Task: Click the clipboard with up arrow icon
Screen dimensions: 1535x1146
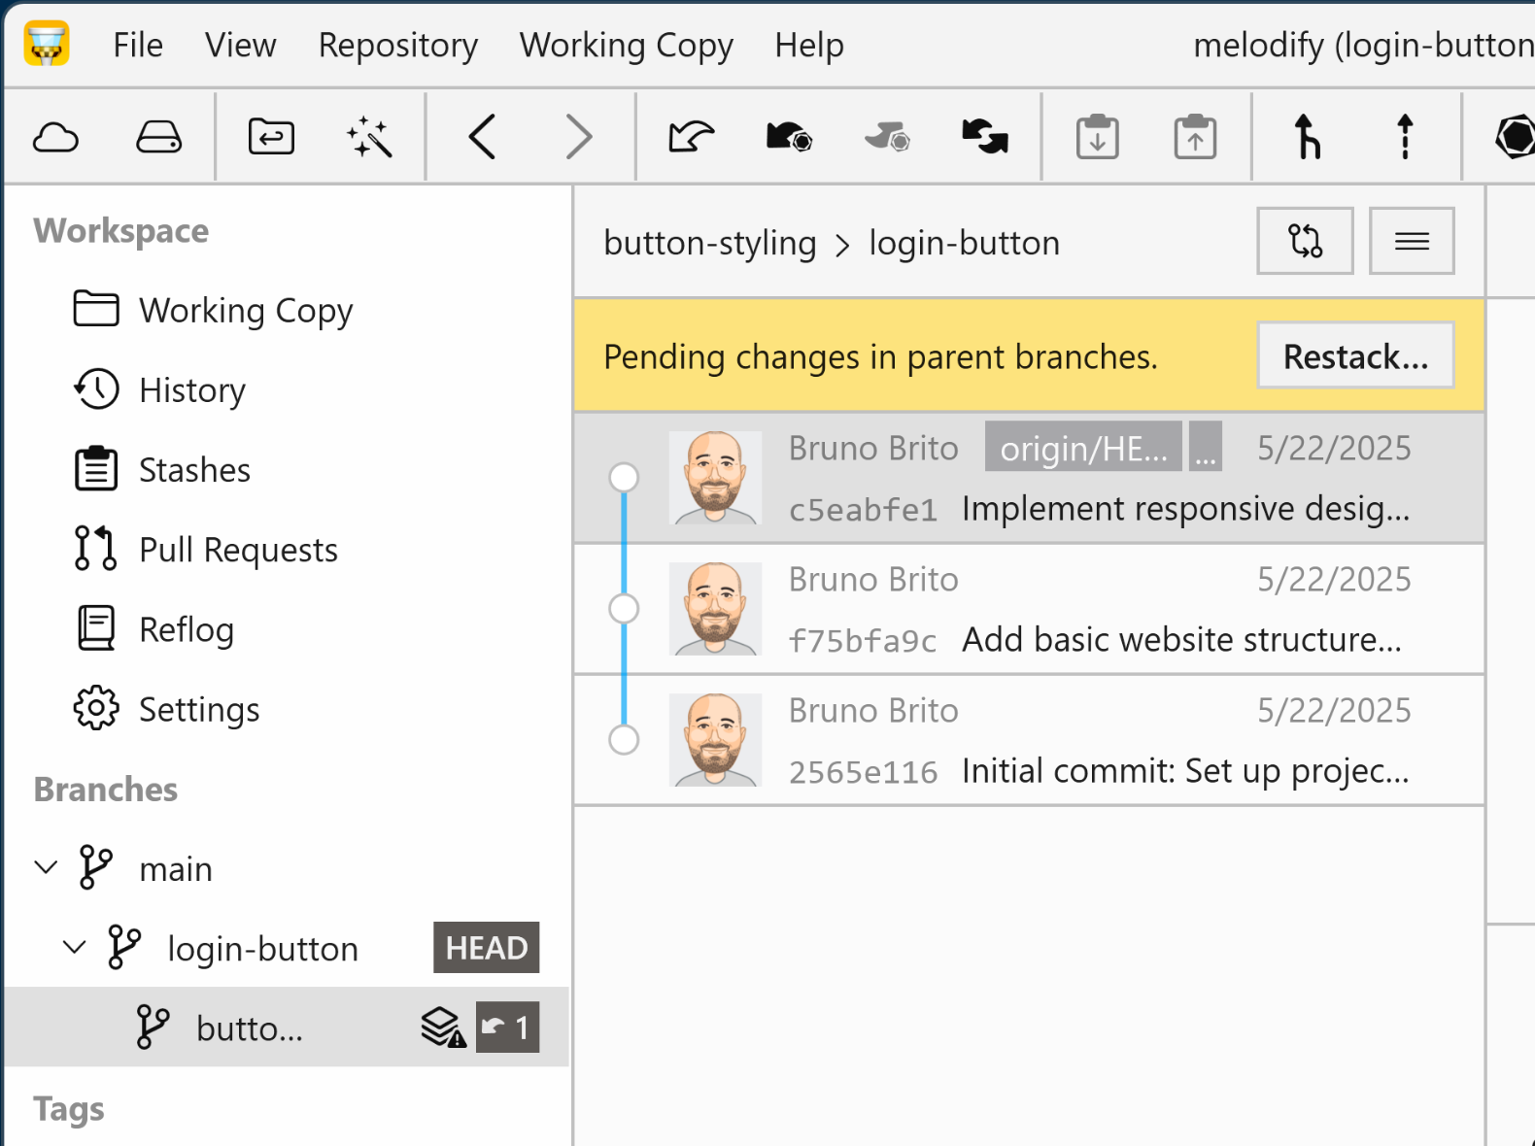Action: 1194,137
